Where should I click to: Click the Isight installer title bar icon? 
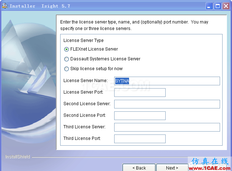5,6
